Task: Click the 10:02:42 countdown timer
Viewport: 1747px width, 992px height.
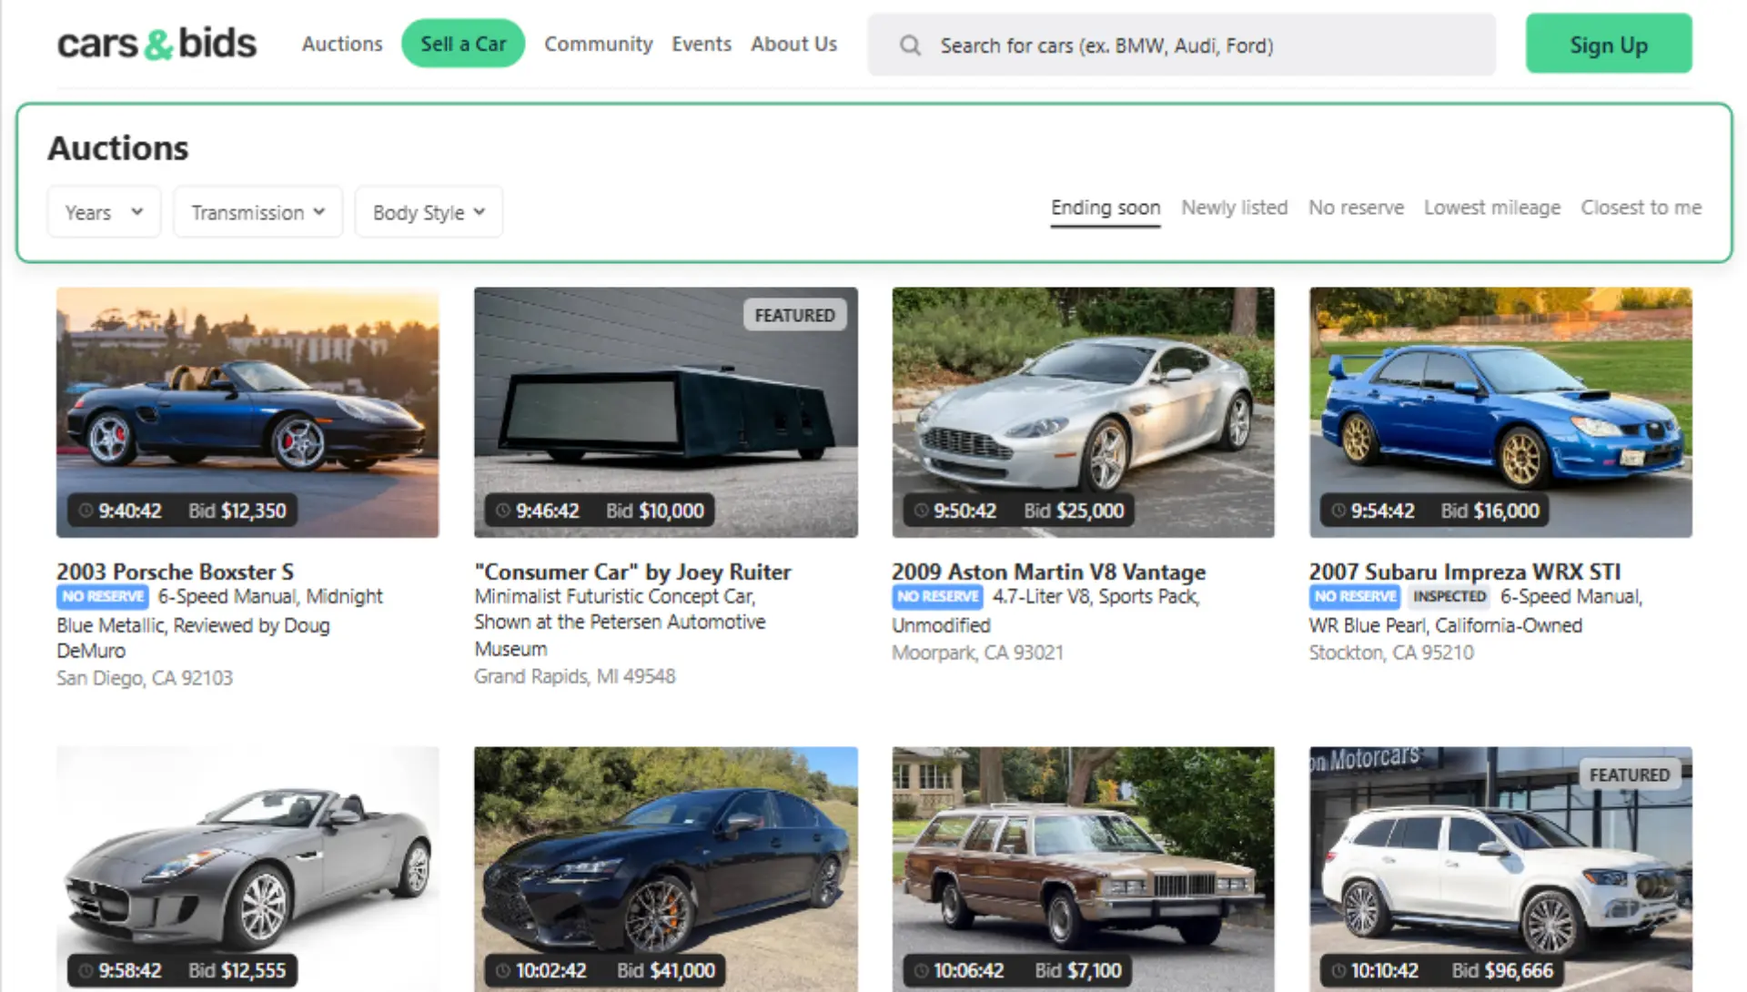Action: point(550,970)
